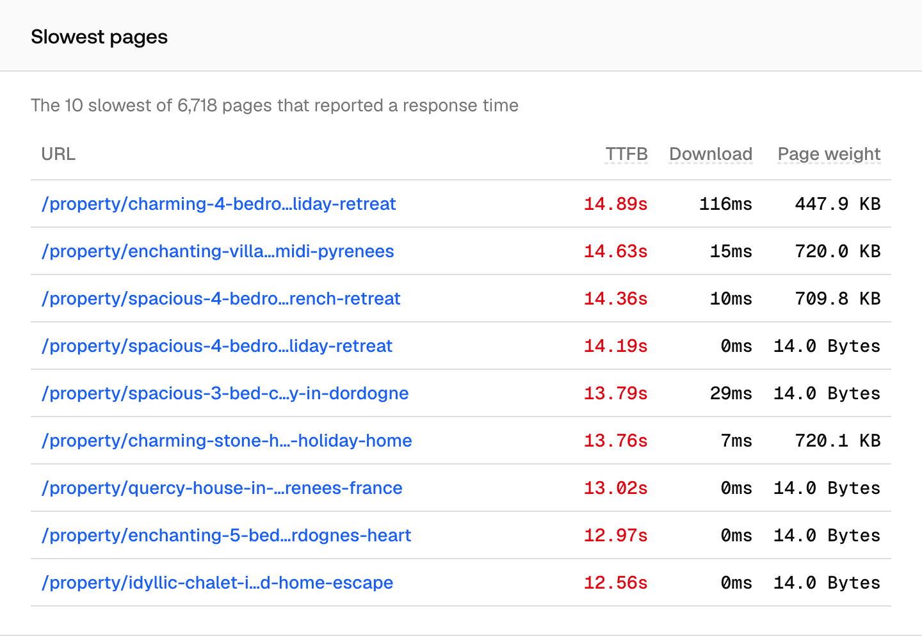Click the 29ms download time
This screenshot has height=636, width=922.
(731, 393)
